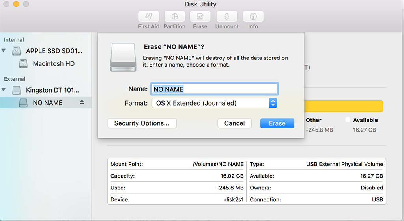The height and width of the screenshot is (221, 404).
Task: Click into the Name text field
Action: point(214,89)
